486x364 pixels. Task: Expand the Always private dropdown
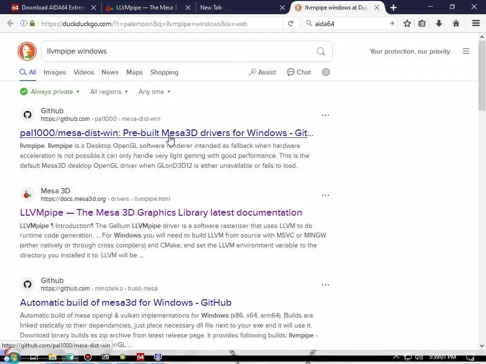(50, 91)
